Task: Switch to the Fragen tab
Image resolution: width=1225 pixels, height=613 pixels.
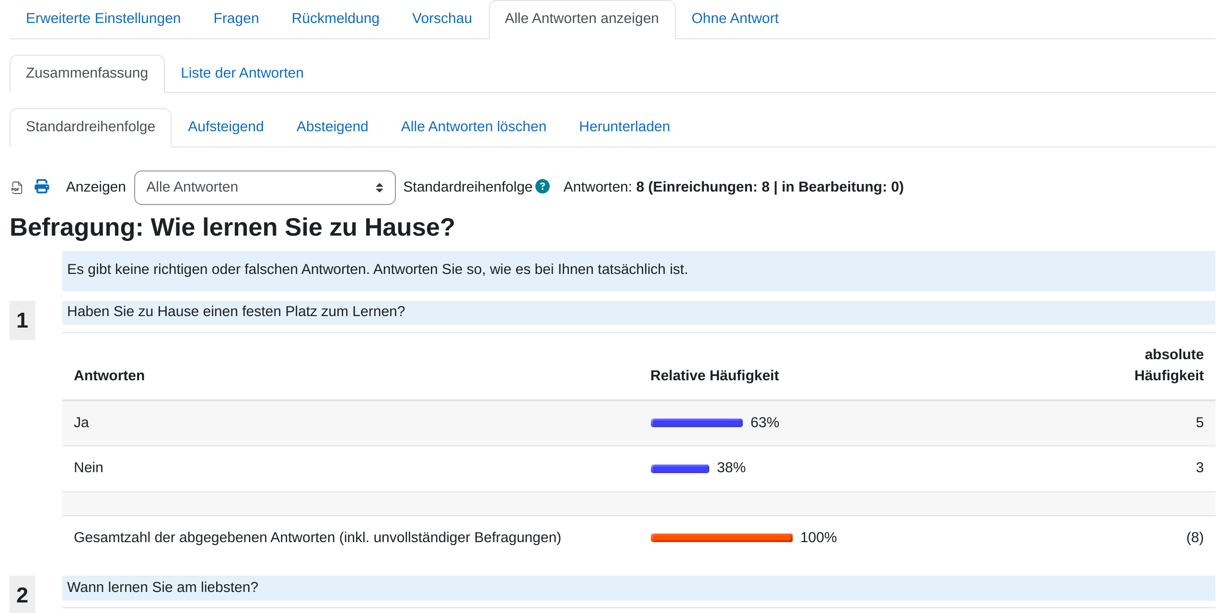Action: 236,18
